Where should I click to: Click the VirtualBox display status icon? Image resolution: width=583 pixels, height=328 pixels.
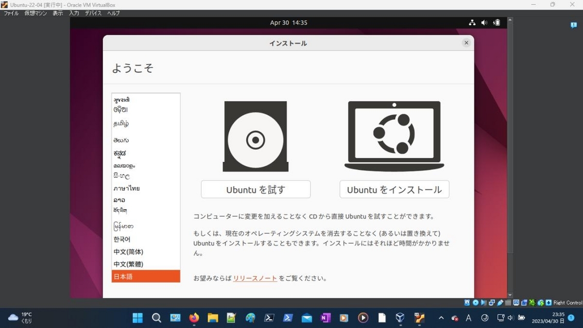pyautogui.click(x=516, y=303)
